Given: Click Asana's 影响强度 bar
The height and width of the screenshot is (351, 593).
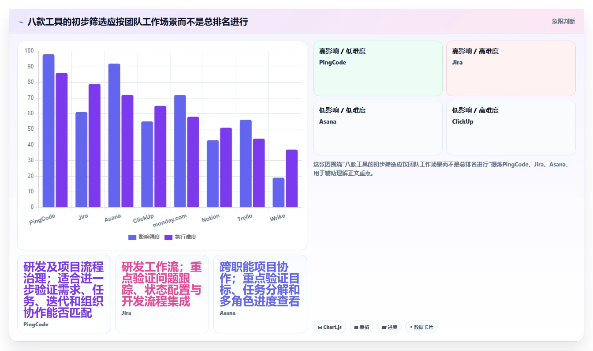Looking at the screenshot, I should 114,135.
